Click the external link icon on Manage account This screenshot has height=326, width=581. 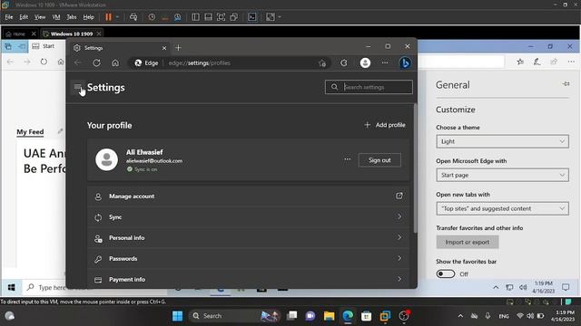click(399, 196)
